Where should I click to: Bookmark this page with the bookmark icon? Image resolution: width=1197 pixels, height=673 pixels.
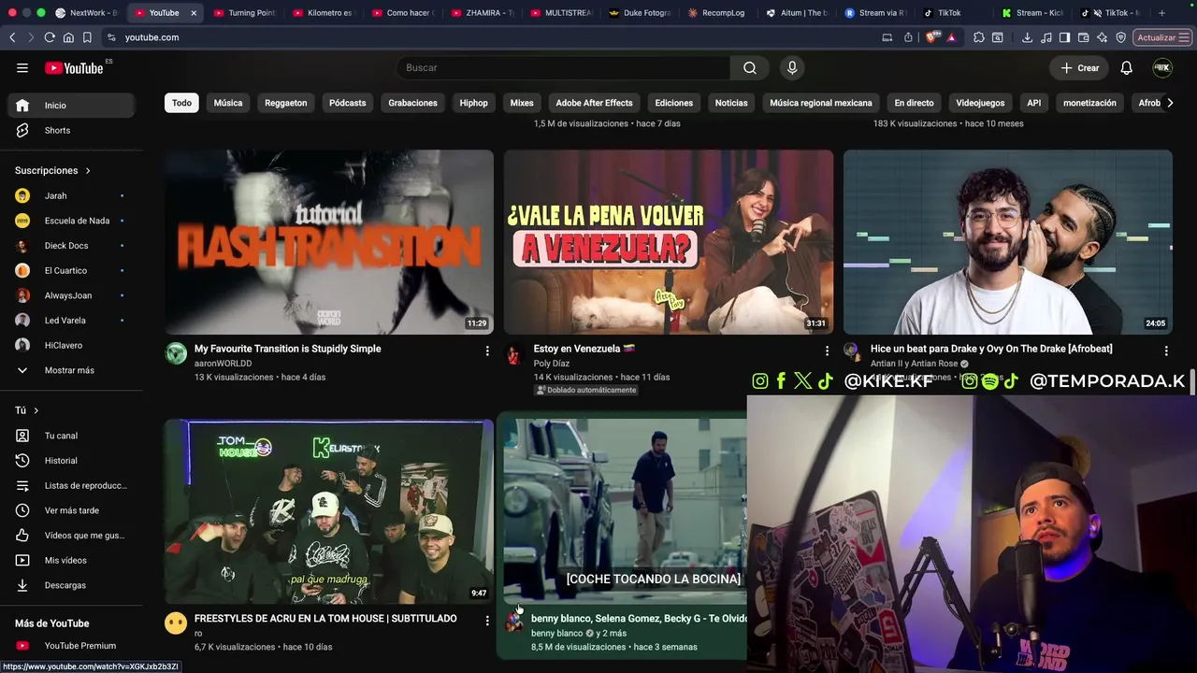coord(87,37)
